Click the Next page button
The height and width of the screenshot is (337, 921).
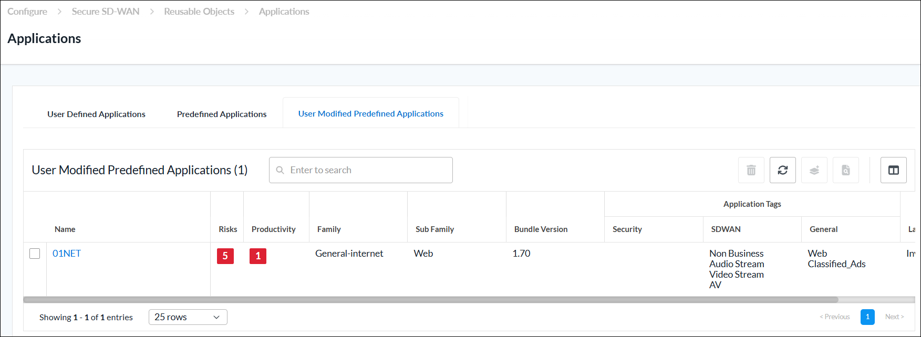pos(895,317)
